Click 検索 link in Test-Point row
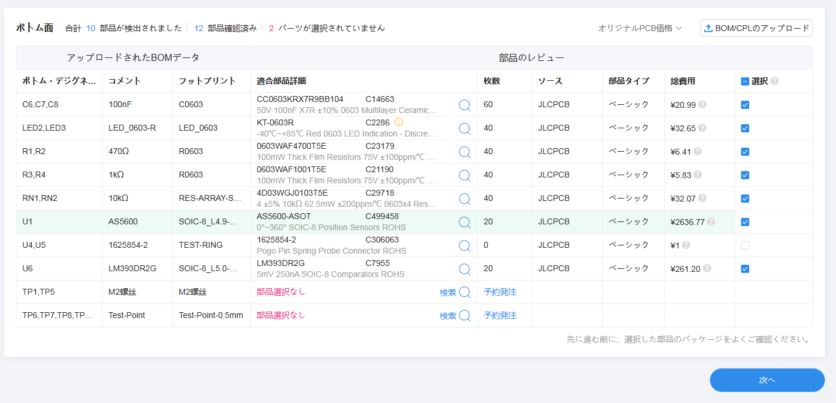The width and height of the screenshot is (836, 403). click(448, 316)
